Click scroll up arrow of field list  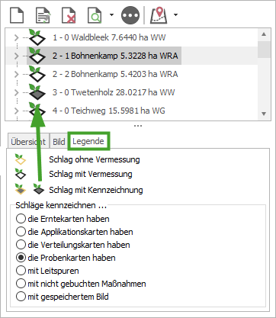tap(264, 34)
